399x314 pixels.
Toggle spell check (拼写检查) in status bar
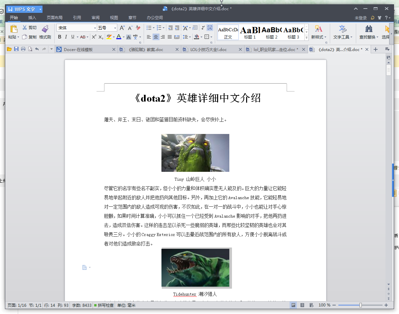tap(104, 305)
